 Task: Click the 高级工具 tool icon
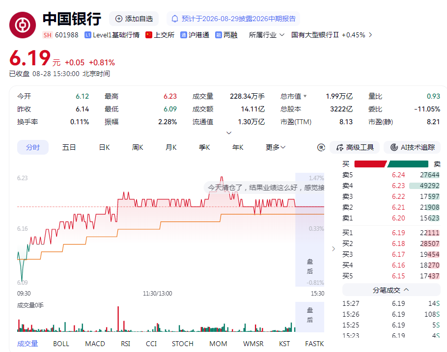[339, 147]
